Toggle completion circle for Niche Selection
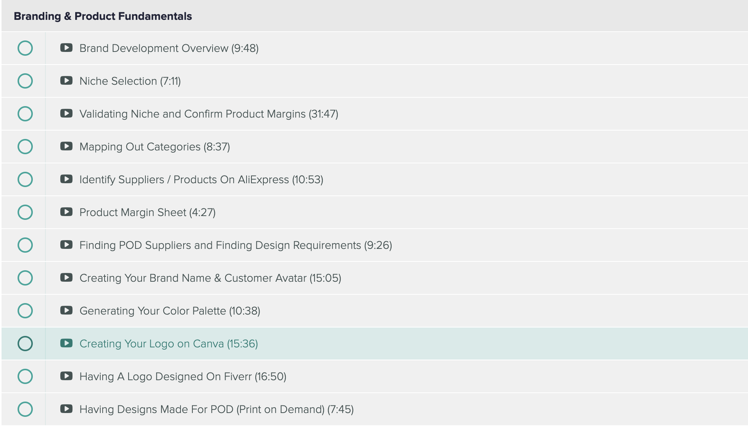 tap(25, 81)
